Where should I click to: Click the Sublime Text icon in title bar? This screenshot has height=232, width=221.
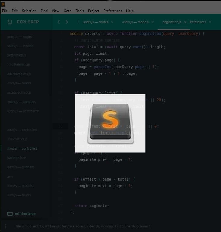[x=3, y=4]
